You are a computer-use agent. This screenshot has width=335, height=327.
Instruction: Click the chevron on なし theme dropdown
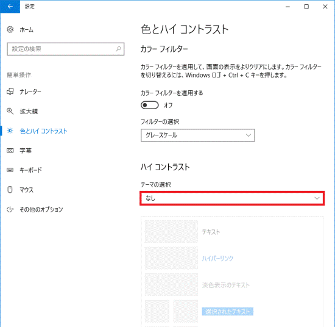click(x=317, y=198)
